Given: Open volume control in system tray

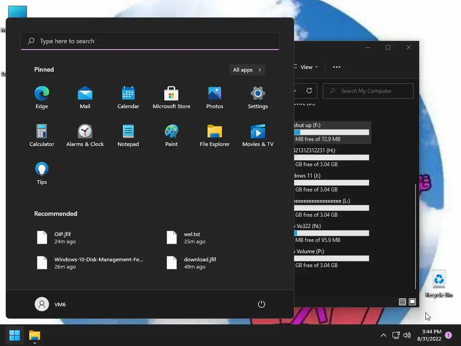Looking at the screenshot, I should (x=407, y=335).
